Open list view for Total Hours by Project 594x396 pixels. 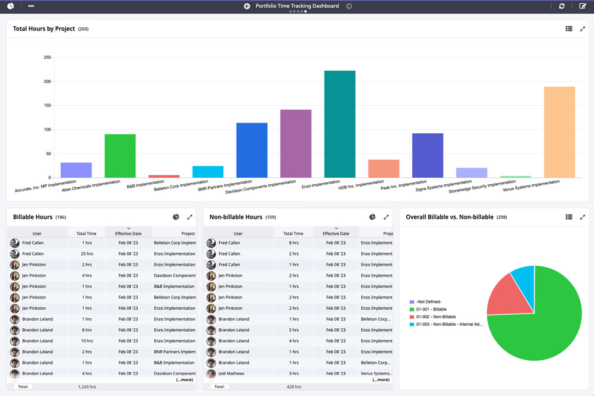pyautogui.click(x=568, y=28)
